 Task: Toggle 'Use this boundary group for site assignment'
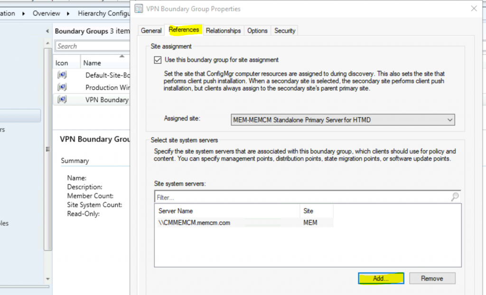tap(158, 60)
